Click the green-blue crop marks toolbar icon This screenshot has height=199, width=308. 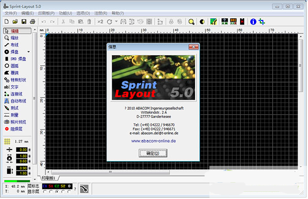click(262, 21)
